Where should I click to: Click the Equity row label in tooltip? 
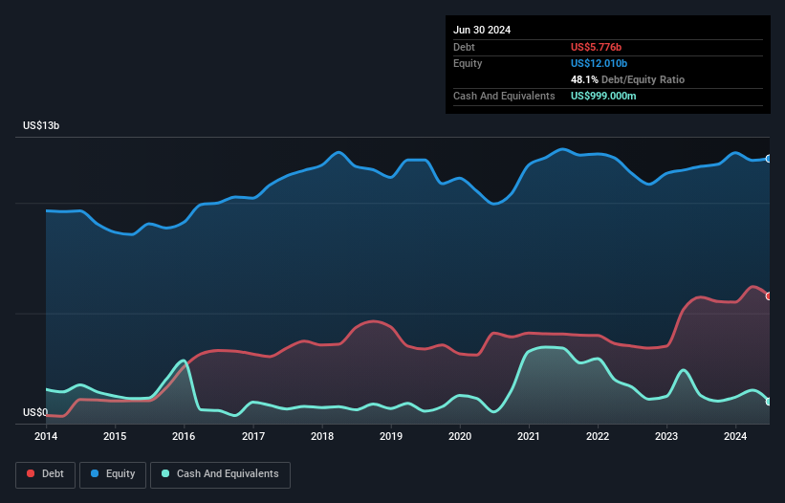pyautogui.click(x=468, y=63)
